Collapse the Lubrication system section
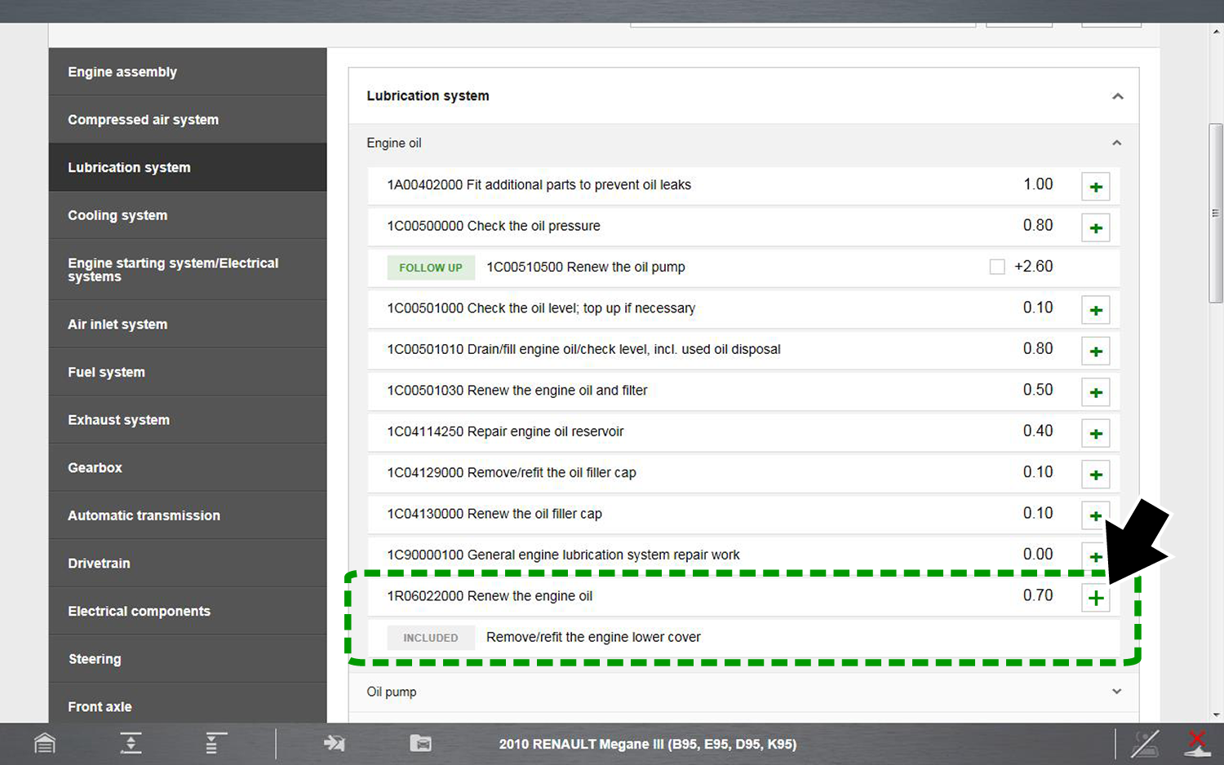 [x=1117, y=96]
